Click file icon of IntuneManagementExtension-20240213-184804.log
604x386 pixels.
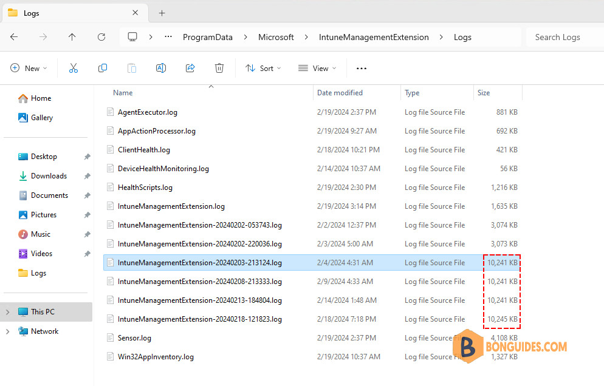[x=111, y=300]
